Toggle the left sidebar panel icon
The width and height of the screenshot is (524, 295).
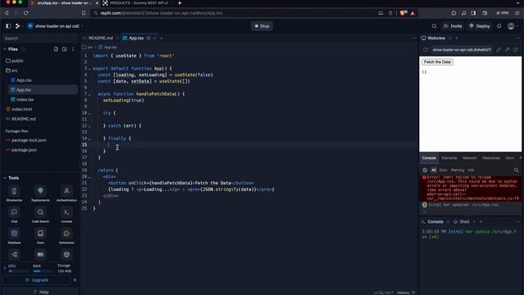[x=9, y=25]
